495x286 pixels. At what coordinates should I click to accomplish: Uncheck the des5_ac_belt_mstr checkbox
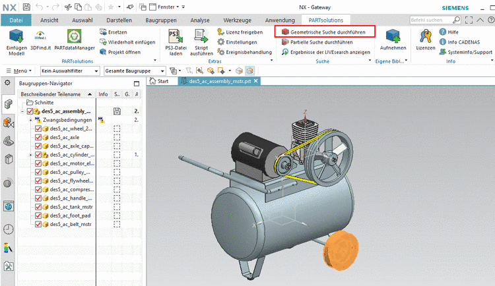[38, 224]
